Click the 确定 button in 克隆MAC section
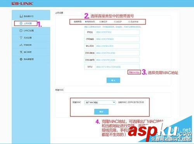194x144 pixels. pyautogui.click(x=101, y=112)
